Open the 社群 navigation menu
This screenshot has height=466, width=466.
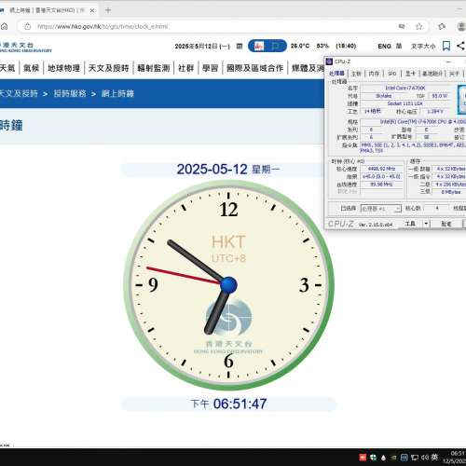click(x=185, y=68)
